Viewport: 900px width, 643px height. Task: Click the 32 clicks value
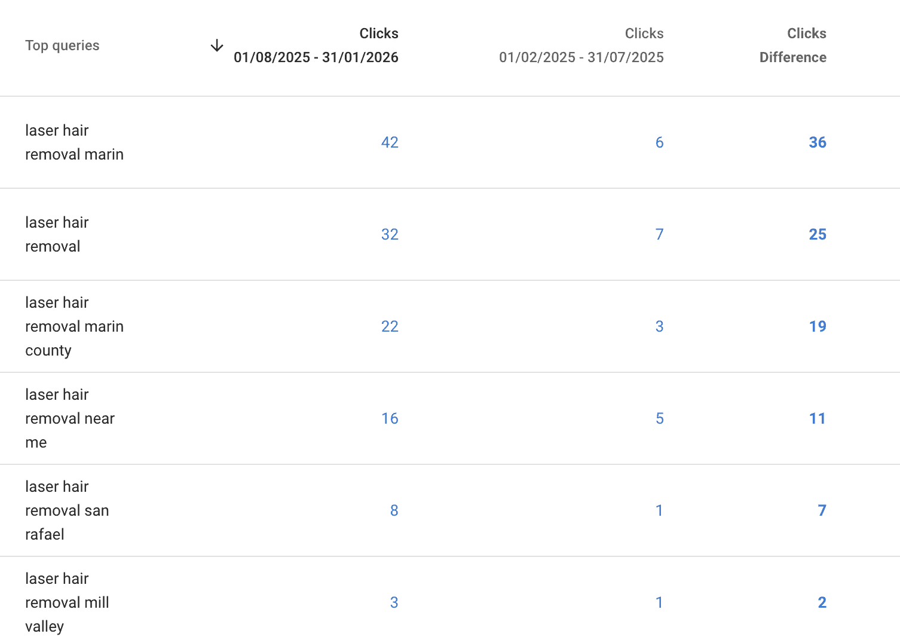pyautogui.click(x=390, y=234)
